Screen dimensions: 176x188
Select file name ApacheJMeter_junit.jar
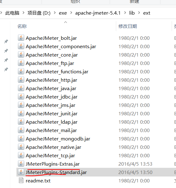coord(51,114)
